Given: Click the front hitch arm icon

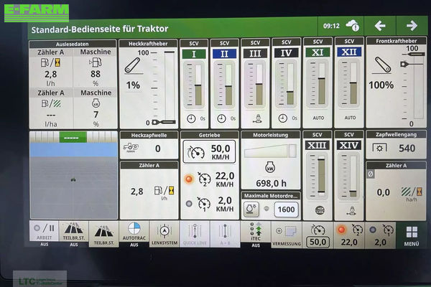Looking at the screenshot, I should [382, 65].
